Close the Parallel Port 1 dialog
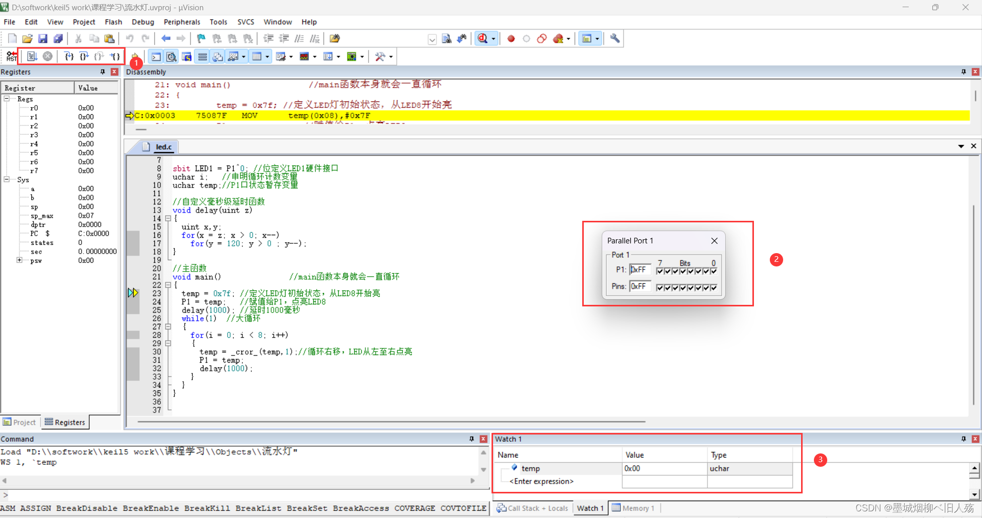Image resolution: width=982 pixels, height=518 pixels. [x=714, y=241]
